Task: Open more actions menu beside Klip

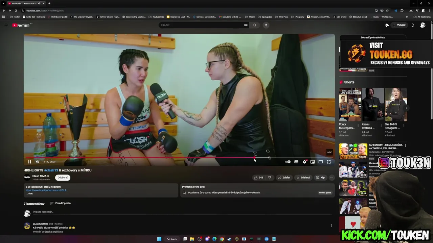Action: click(332, 178)
